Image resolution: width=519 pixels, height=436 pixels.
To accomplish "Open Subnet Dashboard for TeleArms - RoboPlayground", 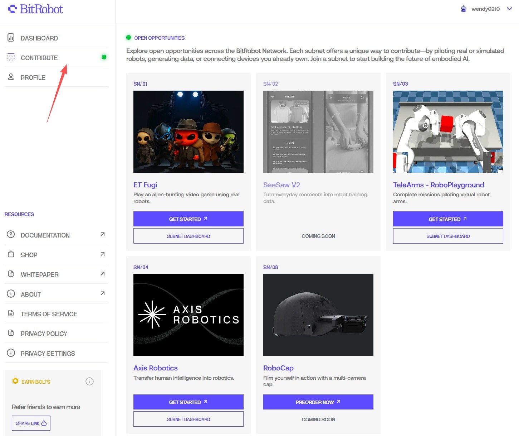I will pos(448,236).
